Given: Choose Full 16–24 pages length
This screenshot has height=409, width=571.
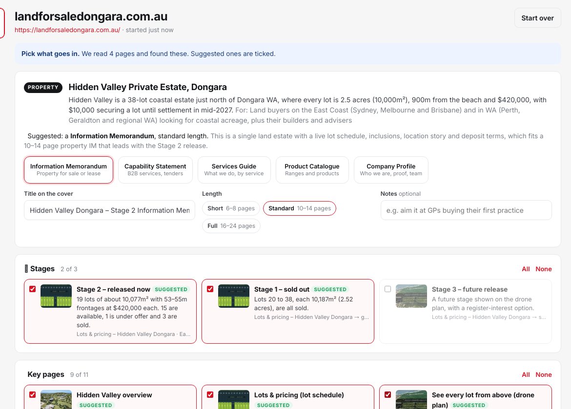Looking at the screenshot, I should pos(231,226).
